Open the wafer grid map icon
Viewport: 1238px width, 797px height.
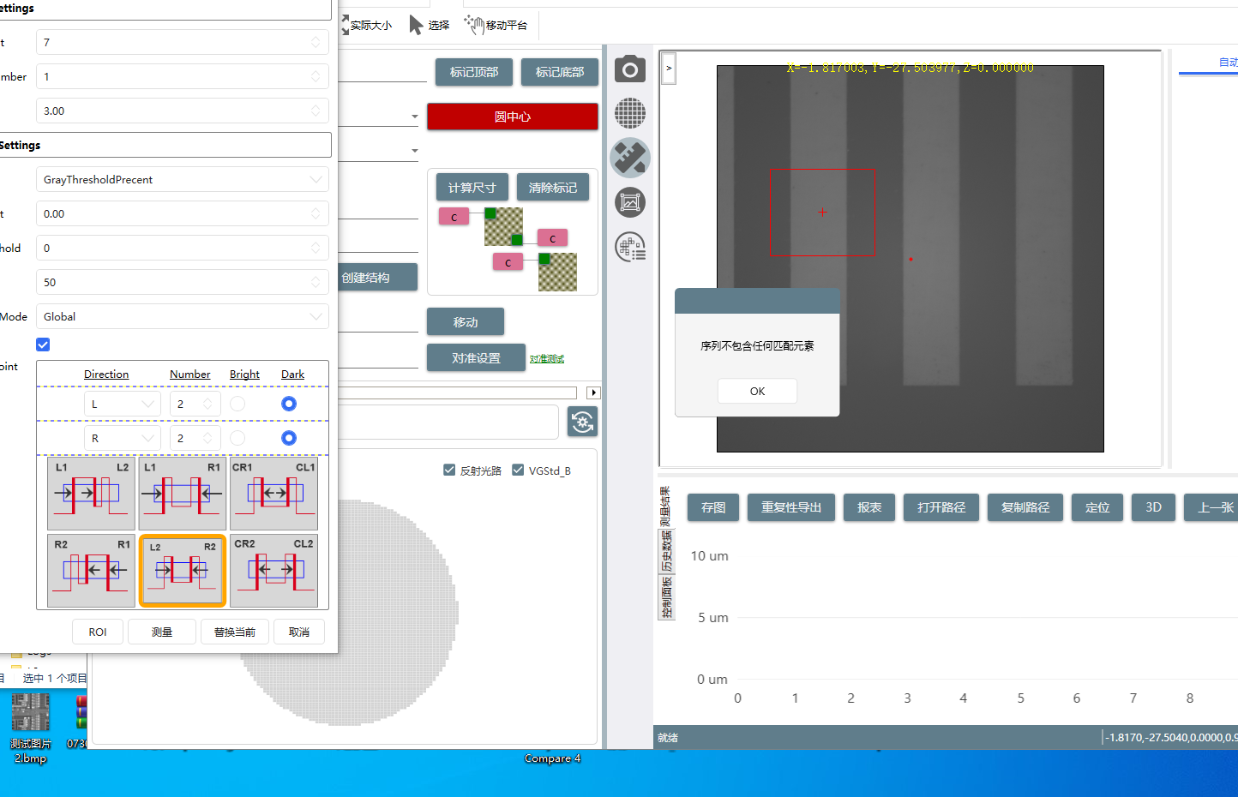[x=630, y=113]
